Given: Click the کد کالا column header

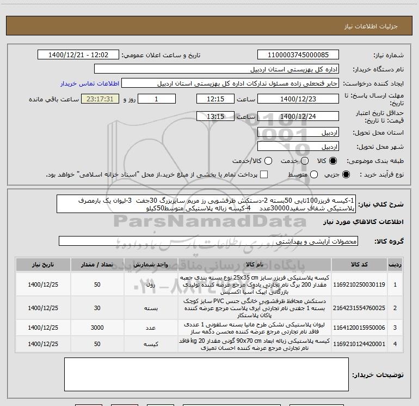Looking at the screenshot, I should click(x=359, y=265).
